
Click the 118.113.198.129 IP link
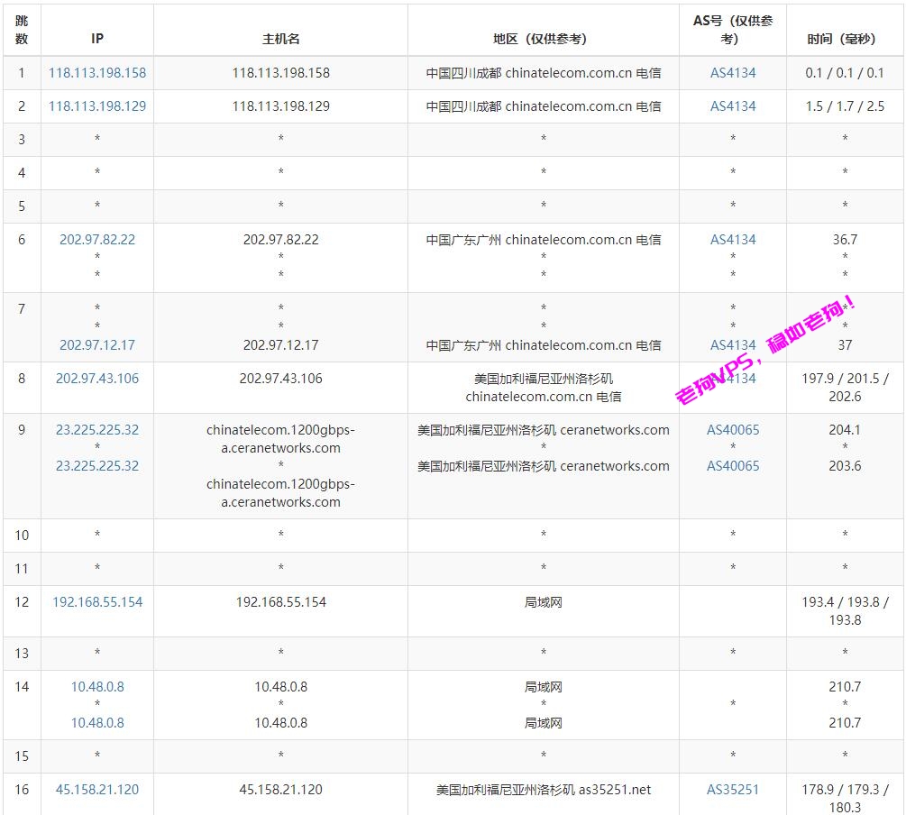[97, 106]
